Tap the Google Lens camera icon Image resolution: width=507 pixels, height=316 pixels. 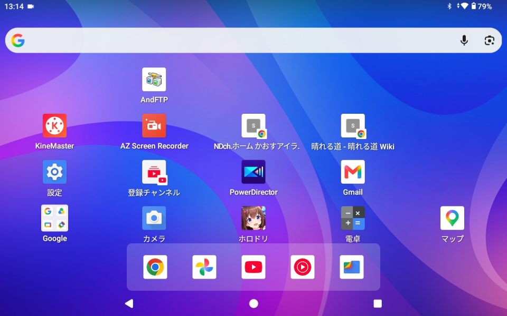point(489,41)
